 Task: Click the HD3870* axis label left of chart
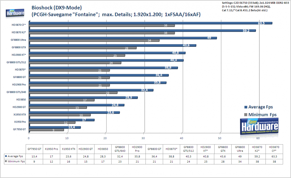pyautogui.click(x=20, y=69)
